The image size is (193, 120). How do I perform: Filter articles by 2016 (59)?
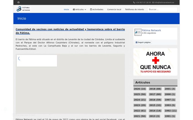(x=155, y=100)
